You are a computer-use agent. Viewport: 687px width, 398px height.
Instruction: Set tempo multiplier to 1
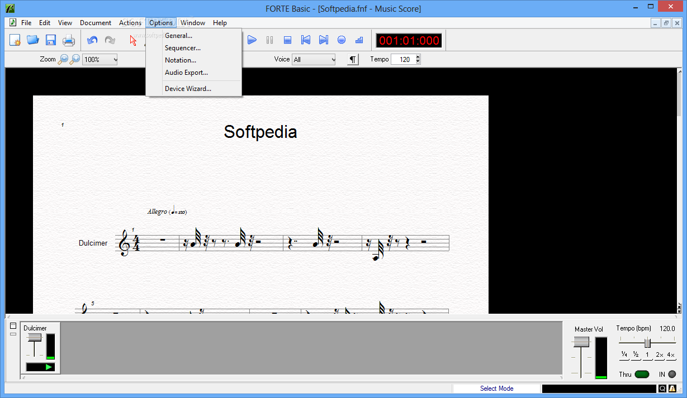[x=647, y=355]
